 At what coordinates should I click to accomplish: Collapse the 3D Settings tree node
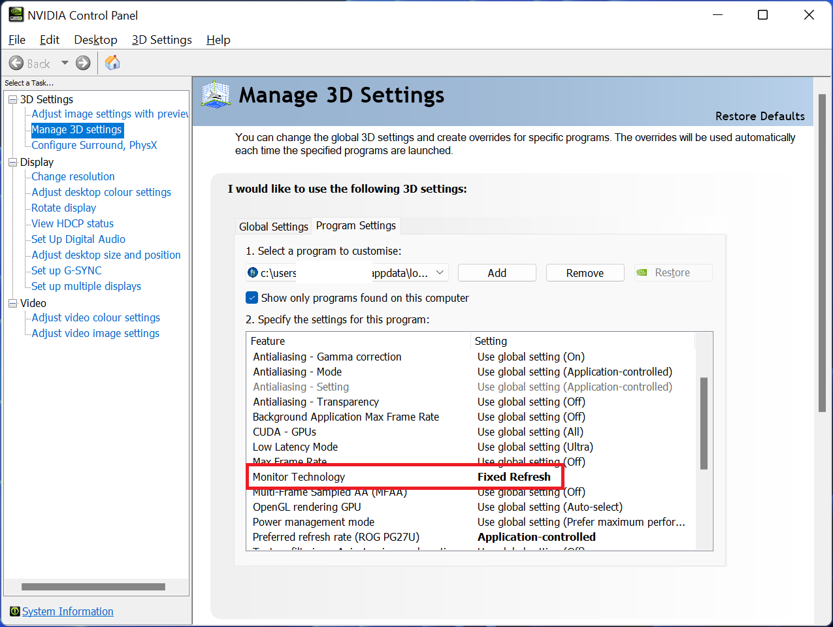12,99
